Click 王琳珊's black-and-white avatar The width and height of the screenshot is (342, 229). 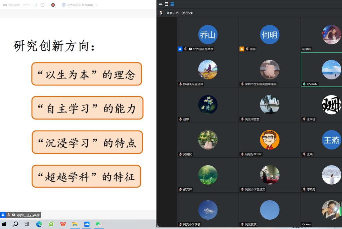(331, 105)
